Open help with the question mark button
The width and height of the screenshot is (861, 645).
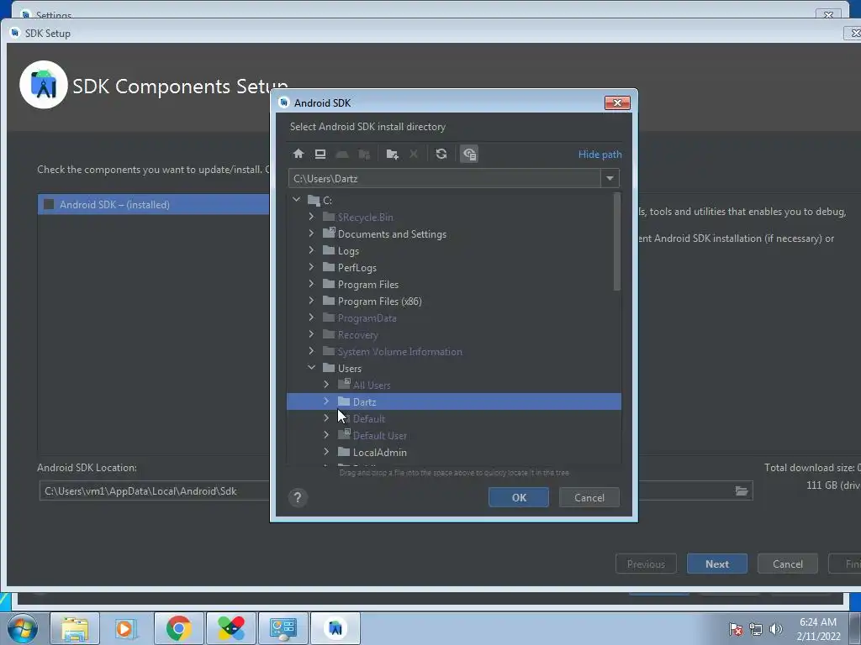coord(298,497)
